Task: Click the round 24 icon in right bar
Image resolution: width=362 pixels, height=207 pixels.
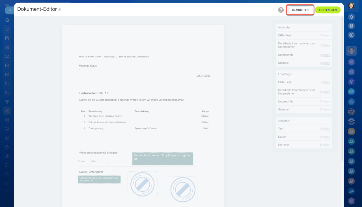Action: [x=351, y=191]
